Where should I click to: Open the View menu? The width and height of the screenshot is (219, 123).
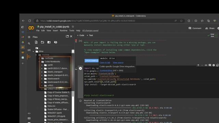coord(49,30)
